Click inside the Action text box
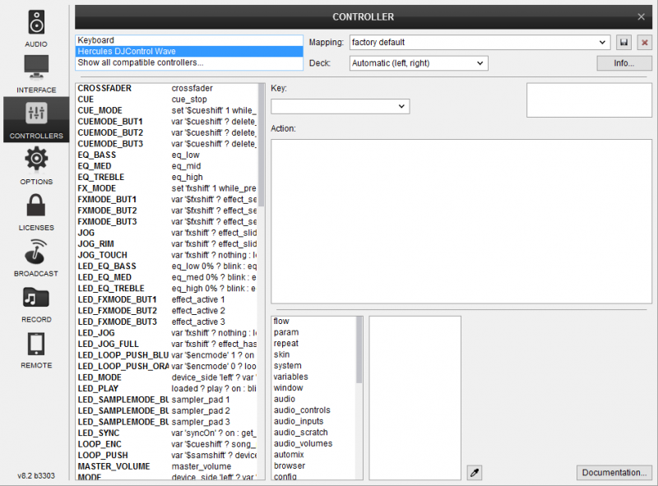The width and height of the screenshot is (658, 486). click(460, 220)
